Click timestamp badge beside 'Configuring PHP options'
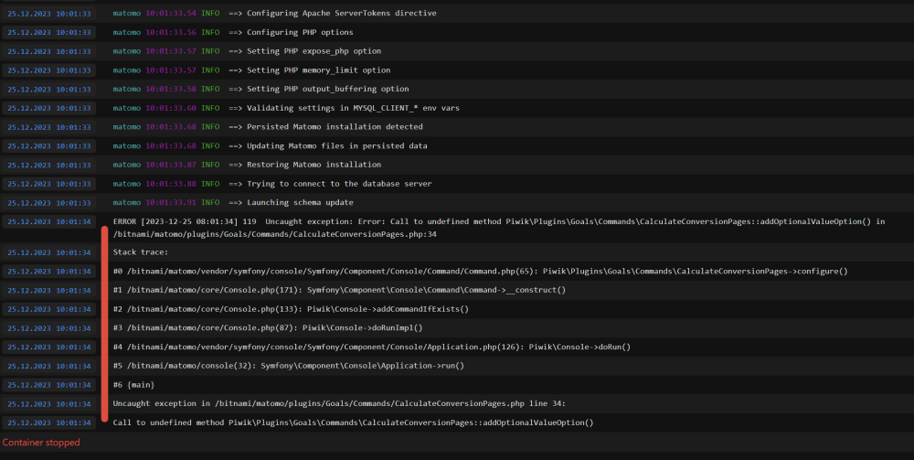Screen dimensions: 914x460 (49, 32)
